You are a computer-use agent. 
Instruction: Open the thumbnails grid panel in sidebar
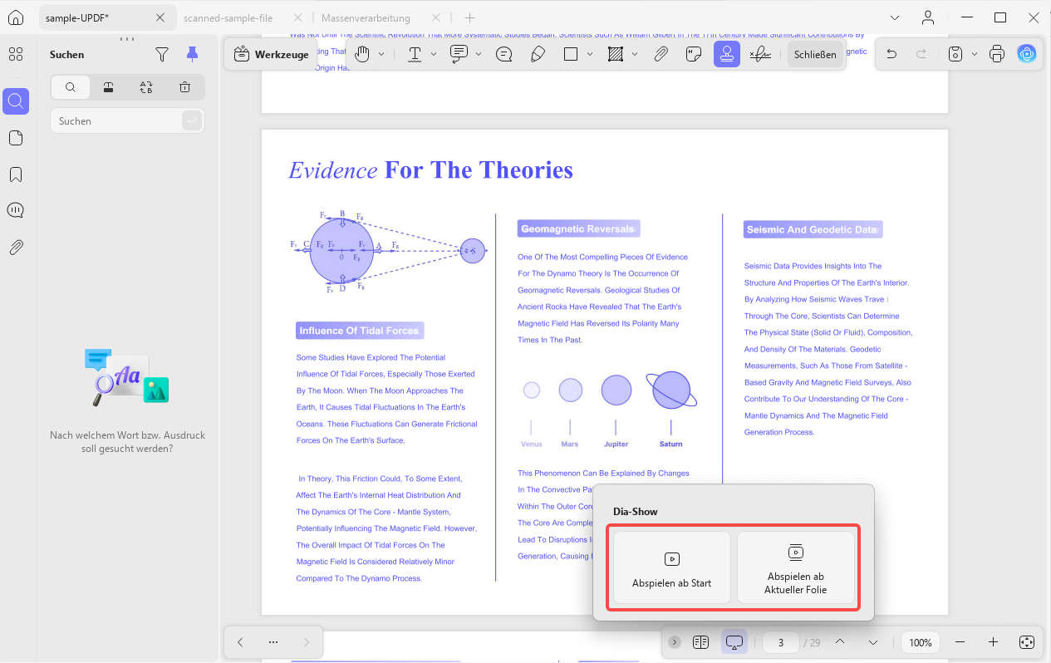16,54
